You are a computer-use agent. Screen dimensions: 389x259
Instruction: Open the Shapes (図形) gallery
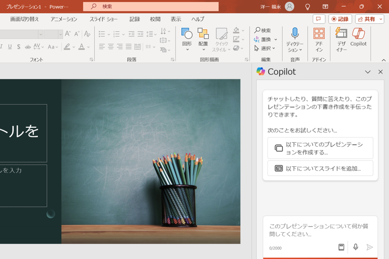click(x=187, y=39)
